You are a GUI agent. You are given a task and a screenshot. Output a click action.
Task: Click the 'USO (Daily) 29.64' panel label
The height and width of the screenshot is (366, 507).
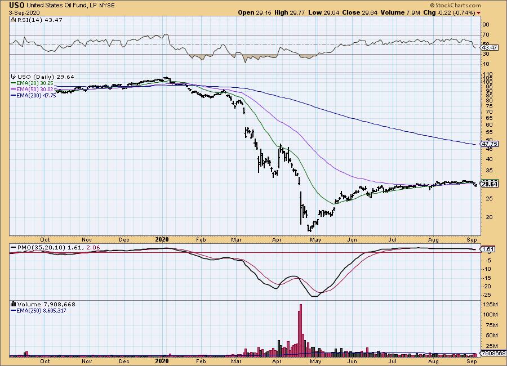(46, 77)
